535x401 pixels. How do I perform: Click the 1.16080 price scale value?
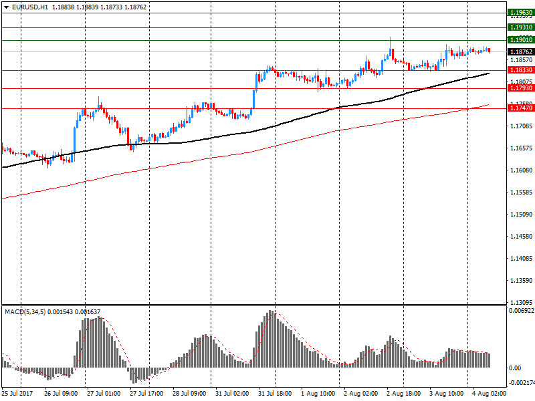tap(521, 170)
